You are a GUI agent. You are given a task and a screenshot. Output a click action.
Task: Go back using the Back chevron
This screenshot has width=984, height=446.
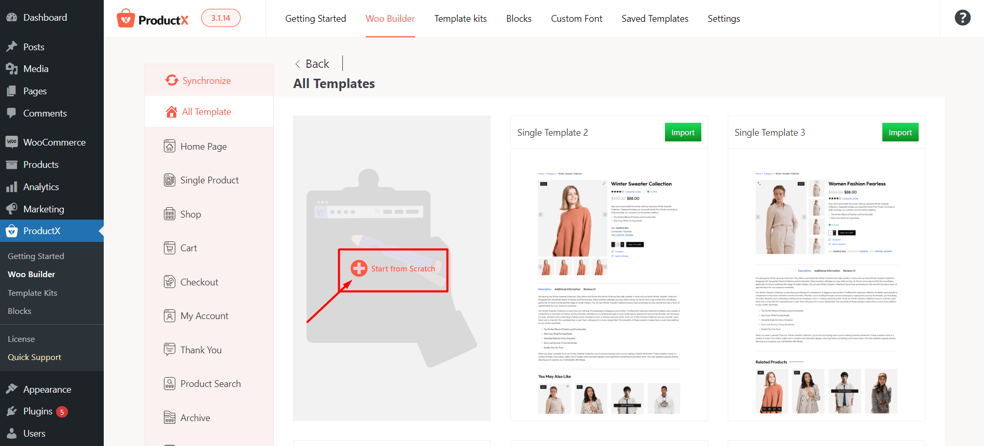(298, 64)
